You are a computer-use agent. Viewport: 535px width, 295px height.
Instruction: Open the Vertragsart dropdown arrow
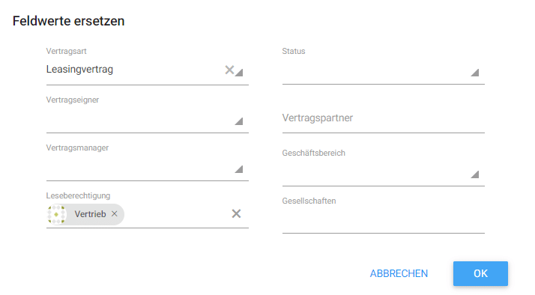pos(239,73)
